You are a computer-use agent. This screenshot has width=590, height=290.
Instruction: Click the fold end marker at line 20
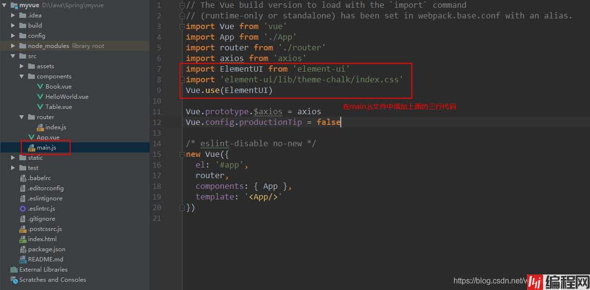pos(182,208)
